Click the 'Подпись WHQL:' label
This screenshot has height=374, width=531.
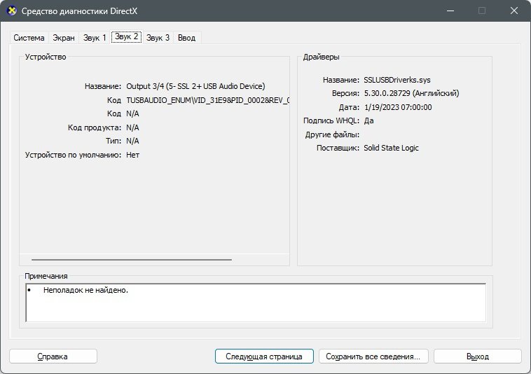[331, 120]
